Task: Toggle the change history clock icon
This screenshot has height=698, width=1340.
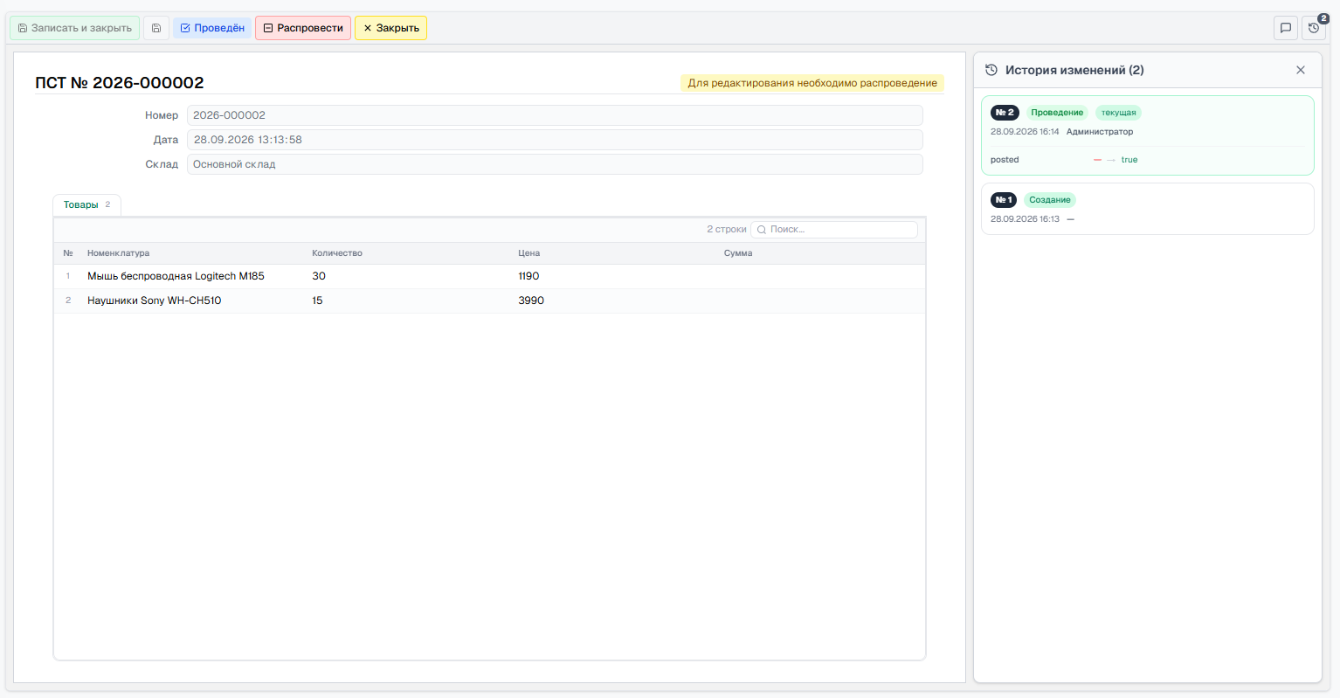Action: (1314, 28)
